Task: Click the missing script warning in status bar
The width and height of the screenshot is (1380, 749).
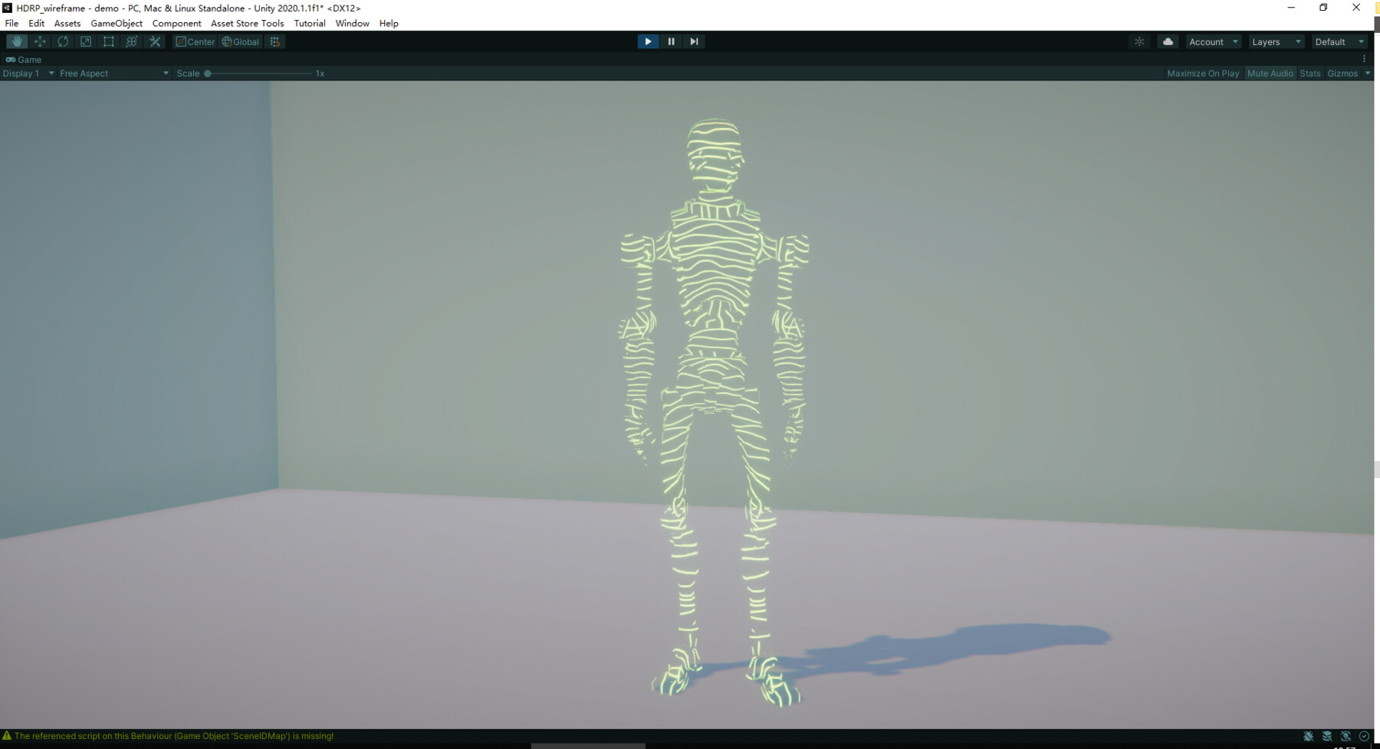Action: (x=169, y=736)
